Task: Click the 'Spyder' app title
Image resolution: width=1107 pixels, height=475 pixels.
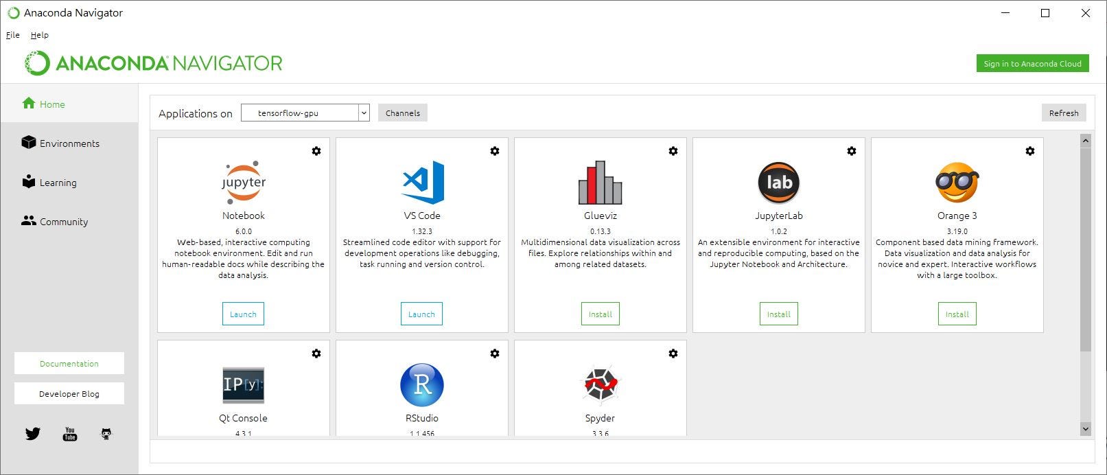Action: (x=600, y=418)
